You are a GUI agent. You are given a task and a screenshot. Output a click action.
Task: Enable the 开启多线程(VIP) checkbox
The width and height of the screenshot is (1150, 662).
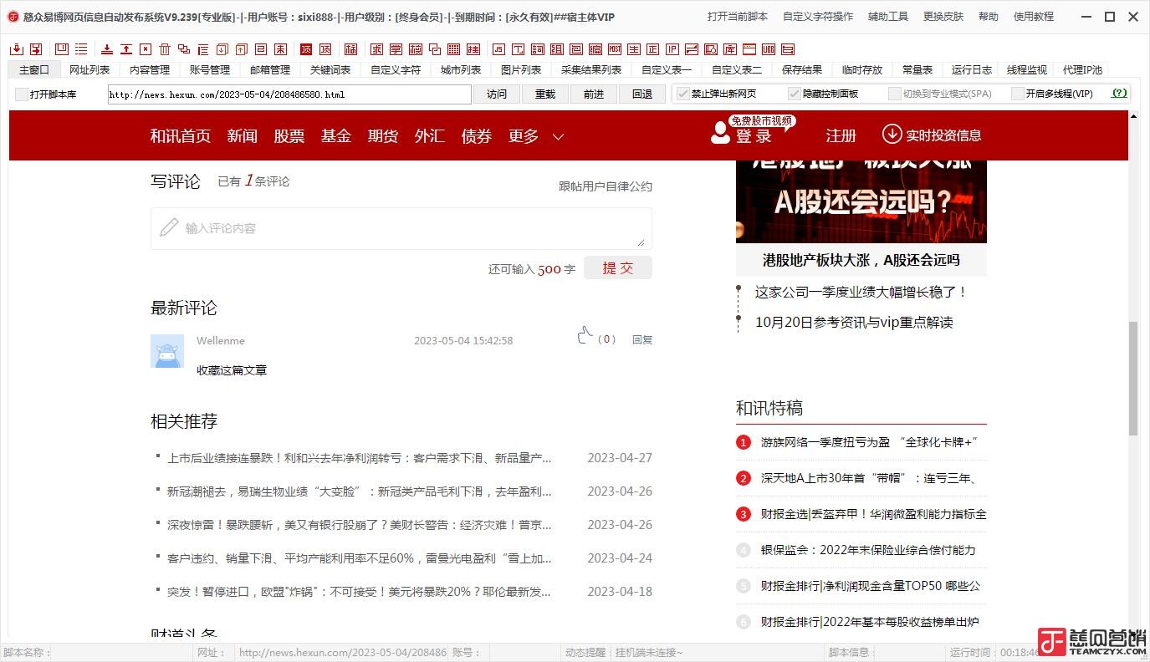(x=1017, y=94)
